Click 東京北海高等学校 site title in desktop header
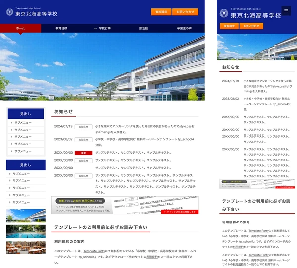The height and width of the screenshot is (268, 297). click(x=36, y=14)
